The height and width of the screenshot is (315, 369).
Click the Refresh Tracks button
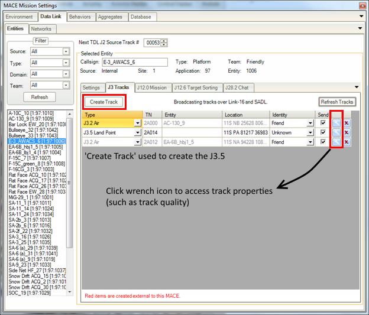(337, 102)
